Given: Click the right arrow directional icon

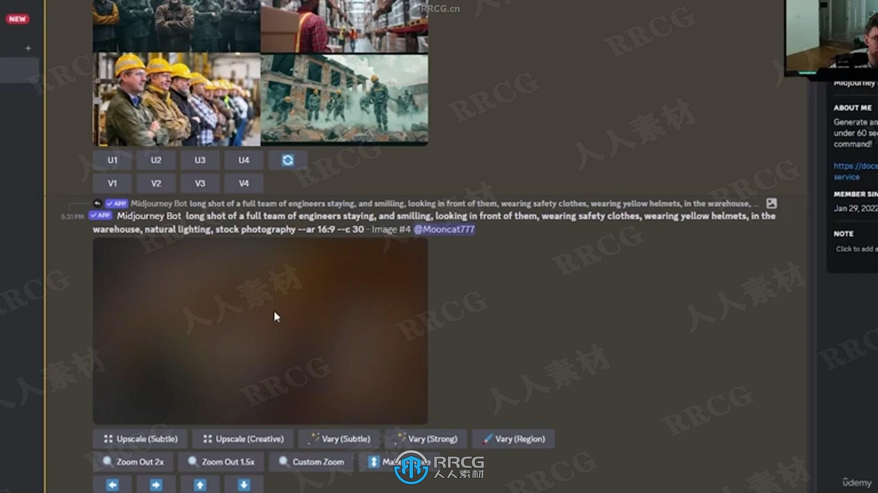Looking at the screenshot, I should 155,485.
